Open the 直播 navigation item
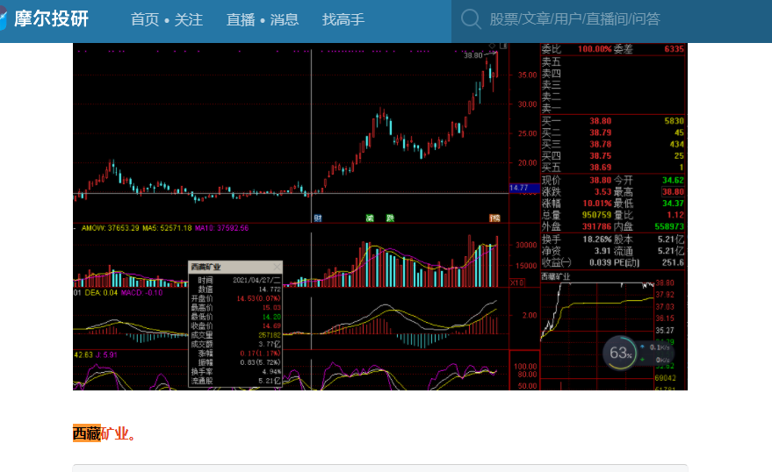Viewport: 772px width, 472px height. click(x=241, y=19)
